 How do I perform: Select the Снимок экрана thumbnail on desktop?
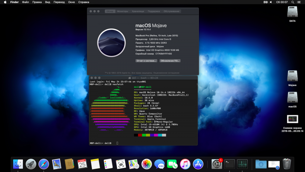(292, 119)
